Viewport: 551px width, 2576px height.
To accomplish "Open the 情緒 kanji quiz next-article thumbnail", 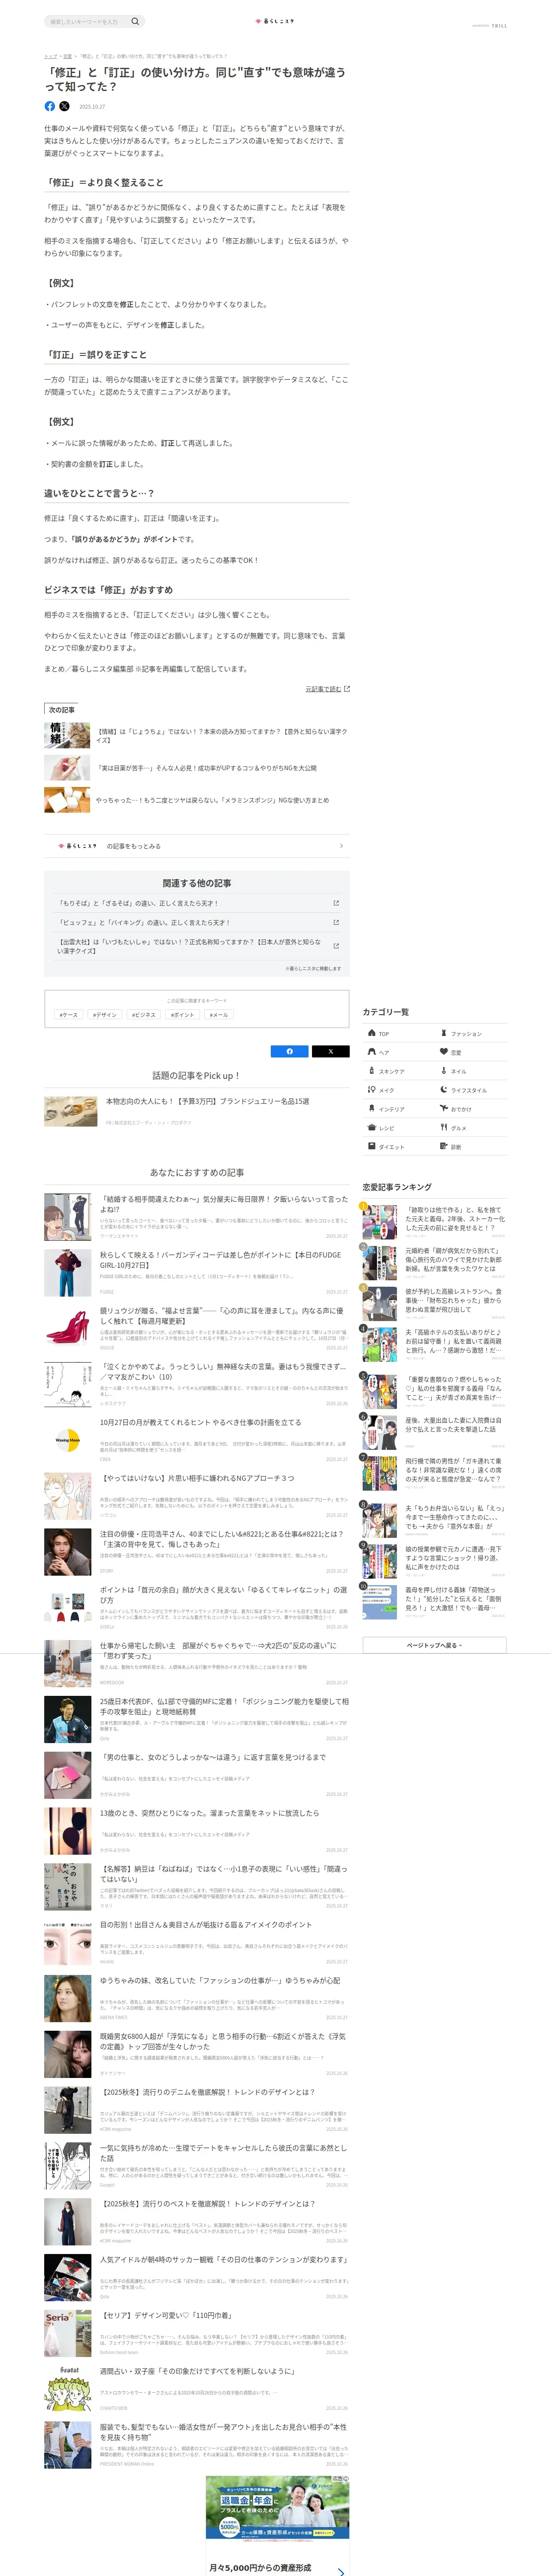I will point(67,735).
